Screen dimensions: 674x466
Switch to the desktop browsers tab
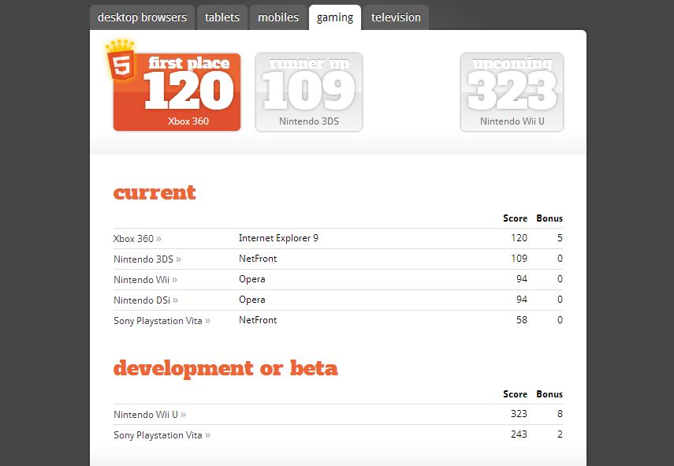coord(142,17)
